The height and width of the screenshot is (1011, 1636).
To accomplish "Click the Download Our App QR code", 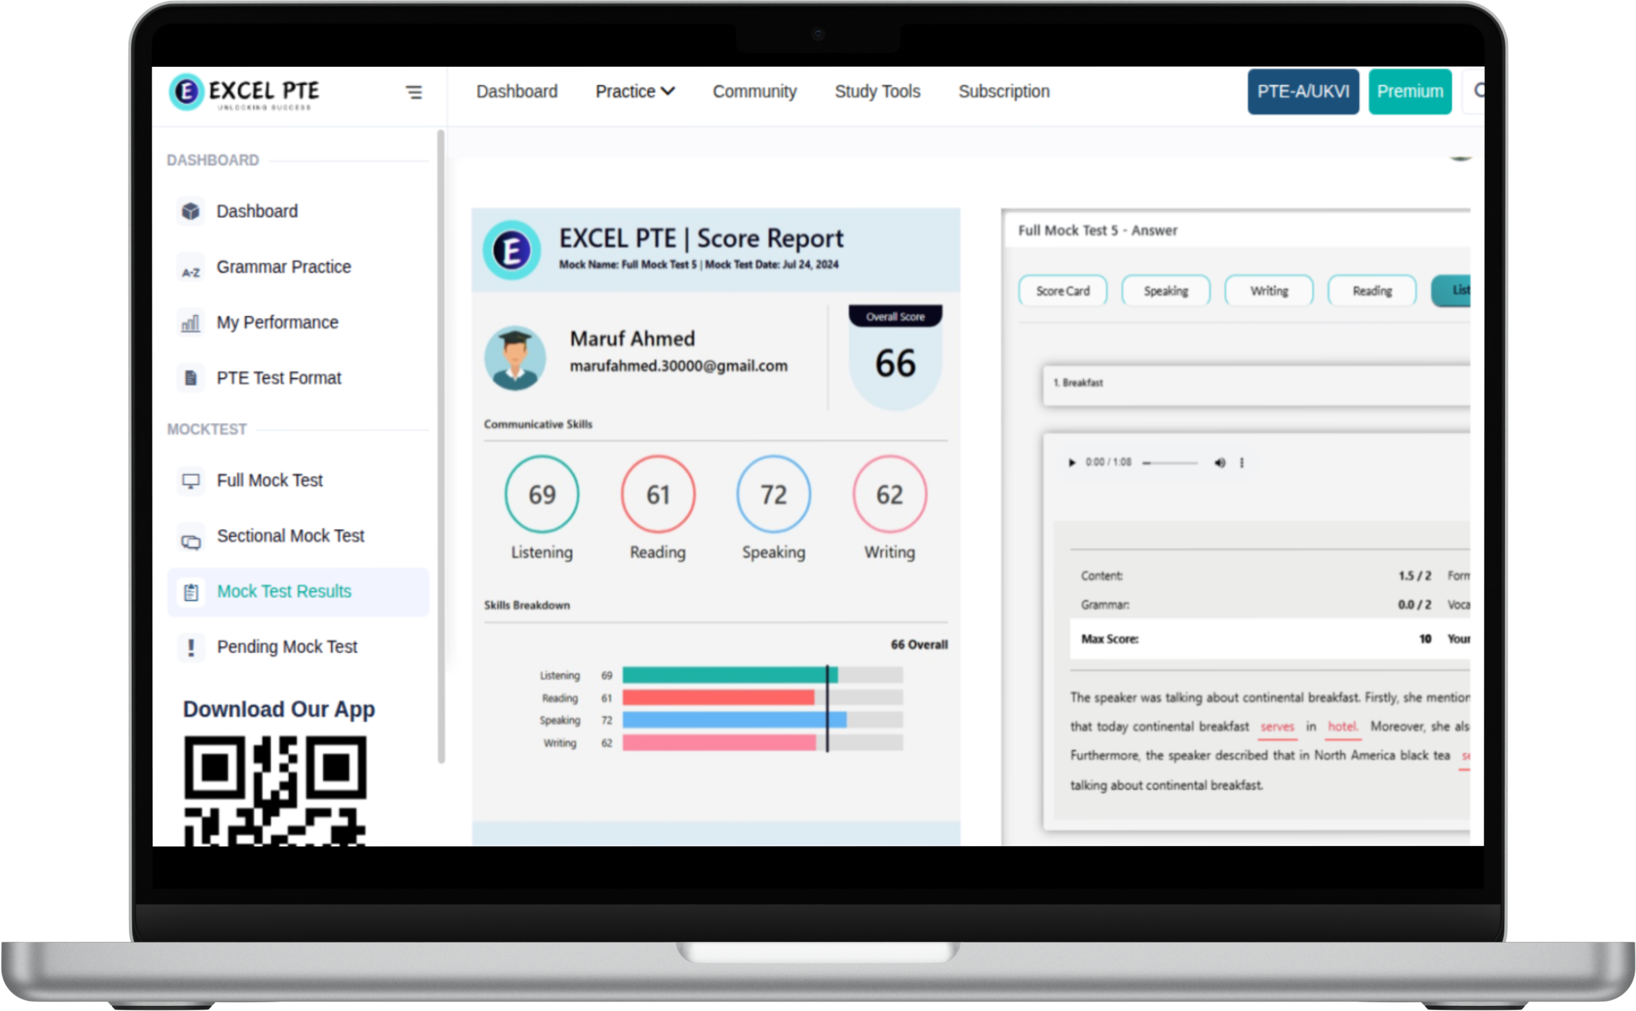I will click(275, 791).
